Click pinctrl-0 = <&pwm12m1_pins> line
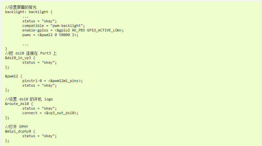262x146 pixels. [52, 81]
